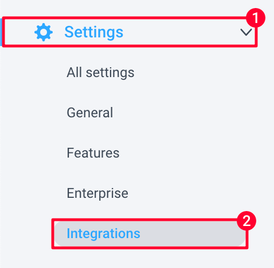The height and width of the screenshot is (268, 274).
Task: Select the highlighted Integrations item
Action: [x=150, y=233]
